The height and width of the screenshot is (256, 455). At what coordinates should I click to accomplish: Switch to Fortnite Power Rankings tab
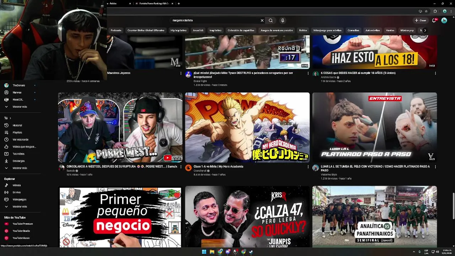pyautogui.click(x=154, y=4)
